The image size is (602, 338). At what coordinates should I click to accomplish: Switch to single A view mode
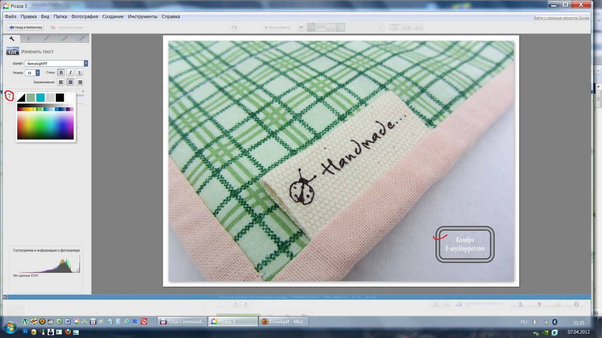pyautogui.click(x=395, y=27)
